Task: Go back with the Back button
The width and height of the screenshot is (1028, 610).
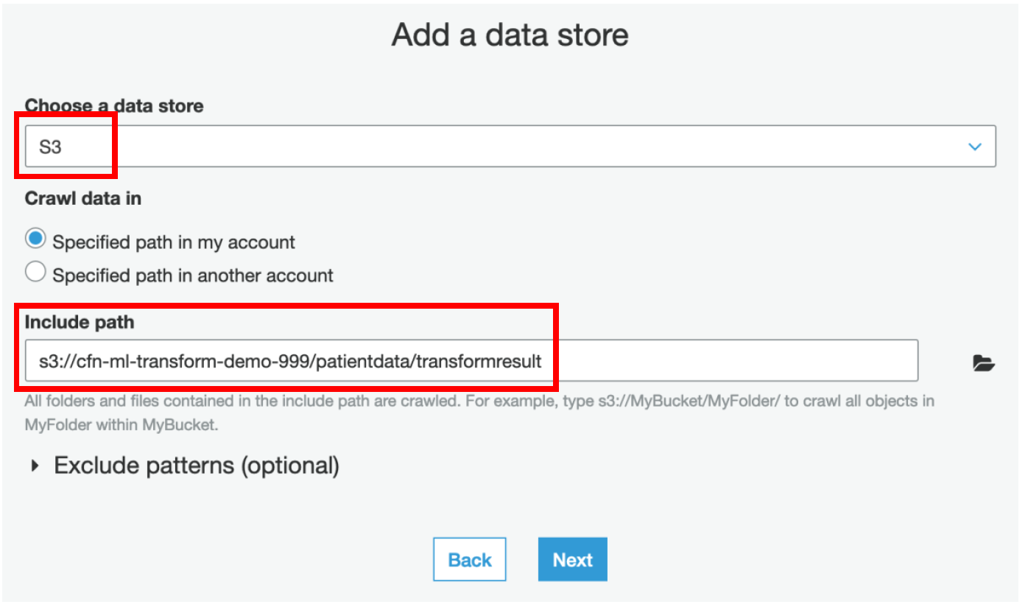Action: pyautogui.click(x=470, y=560)
